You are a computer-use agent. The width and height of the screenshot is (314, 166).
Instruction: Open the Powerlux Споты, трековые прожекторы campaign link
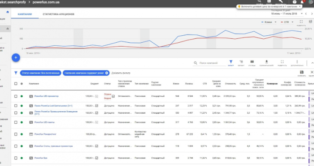point(54,146)
